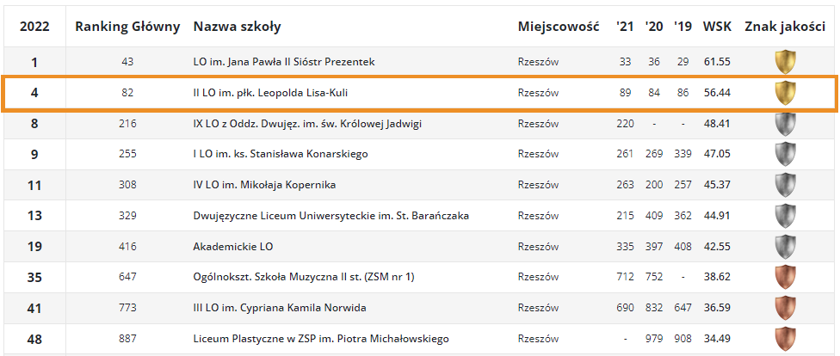Click the WSK column header
The image size is (840, 356).
pyautogui.click(x=717, y=27)
